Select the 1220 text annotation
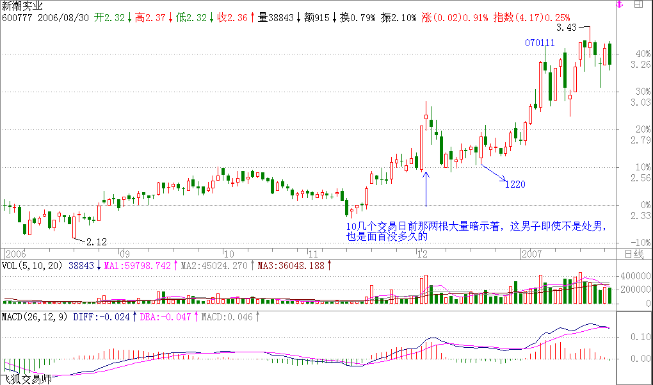This screenshot has height=385, width=653. click(515, 184)
